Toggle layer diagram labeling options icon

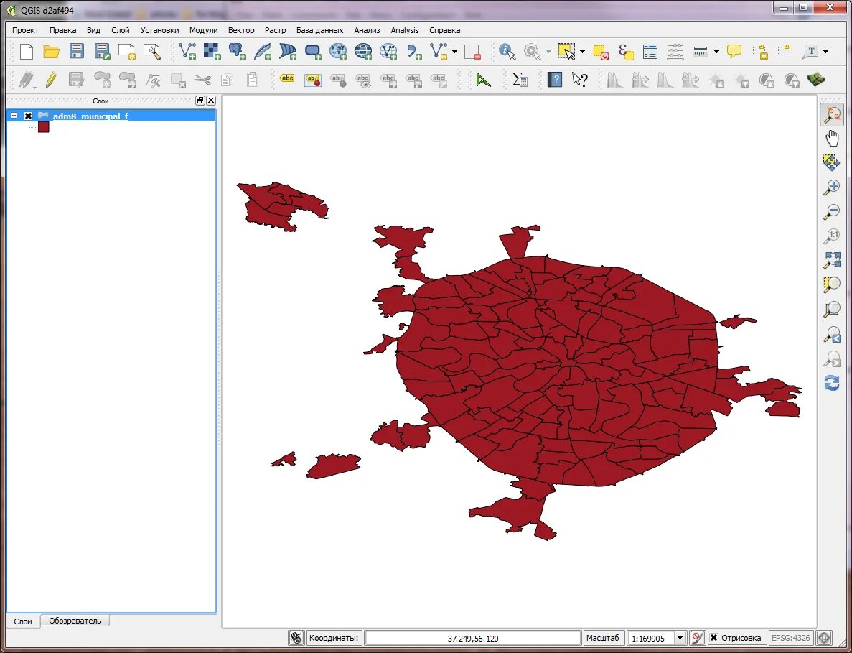point(312,80)
